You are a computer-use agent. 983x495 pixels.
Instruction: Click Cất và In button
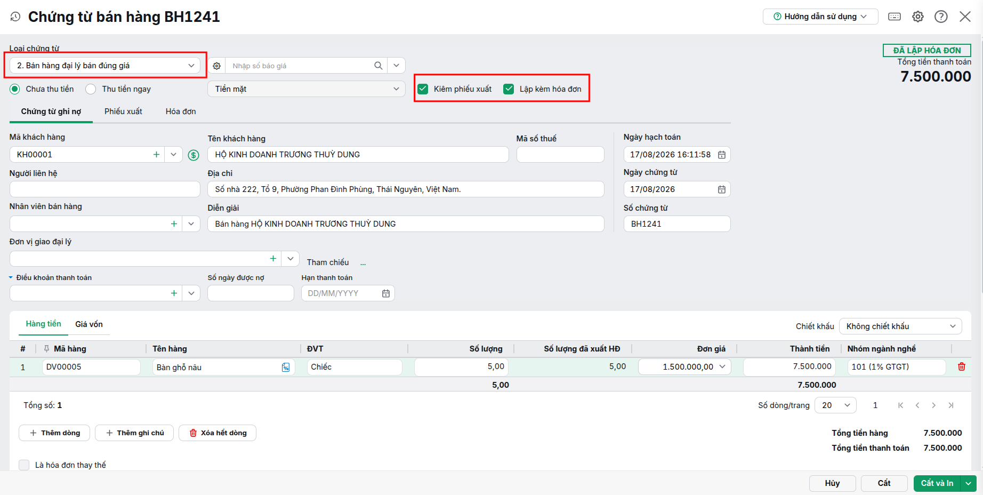tap(937, 483)
